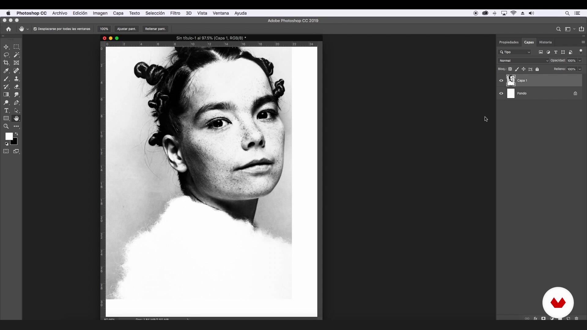The image size is (587, 330).
Task: Filter layers by adjustment layers
Action: point(548,52)
